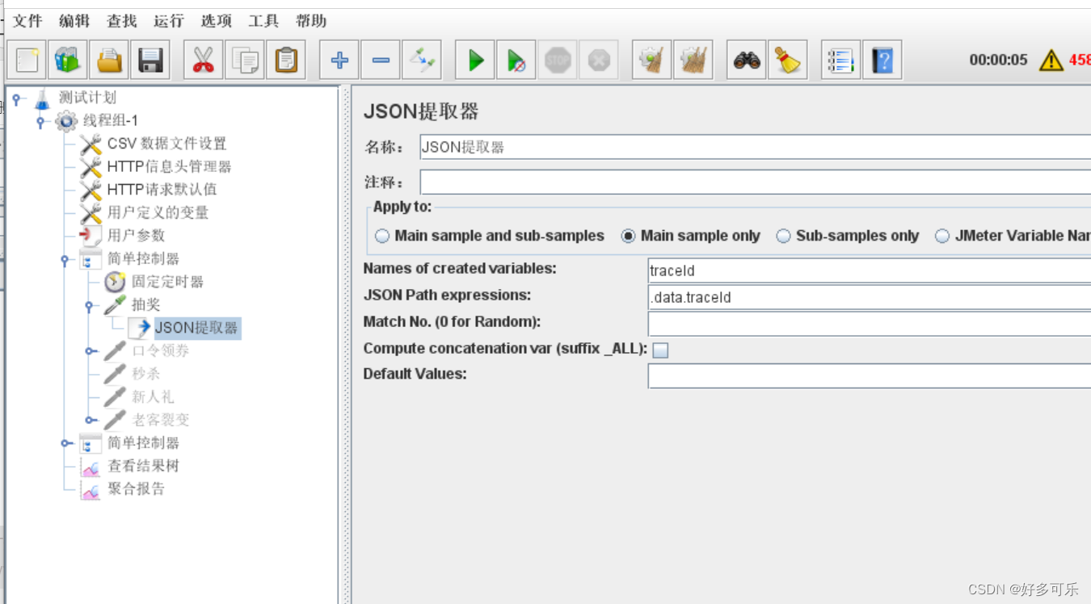Click the plus Expand All icon
This screenshot has width=1091, height=604.
tap(339, 60)
